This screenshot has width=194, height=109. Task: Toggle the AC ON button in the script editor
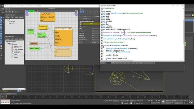[x=113, y=63]
